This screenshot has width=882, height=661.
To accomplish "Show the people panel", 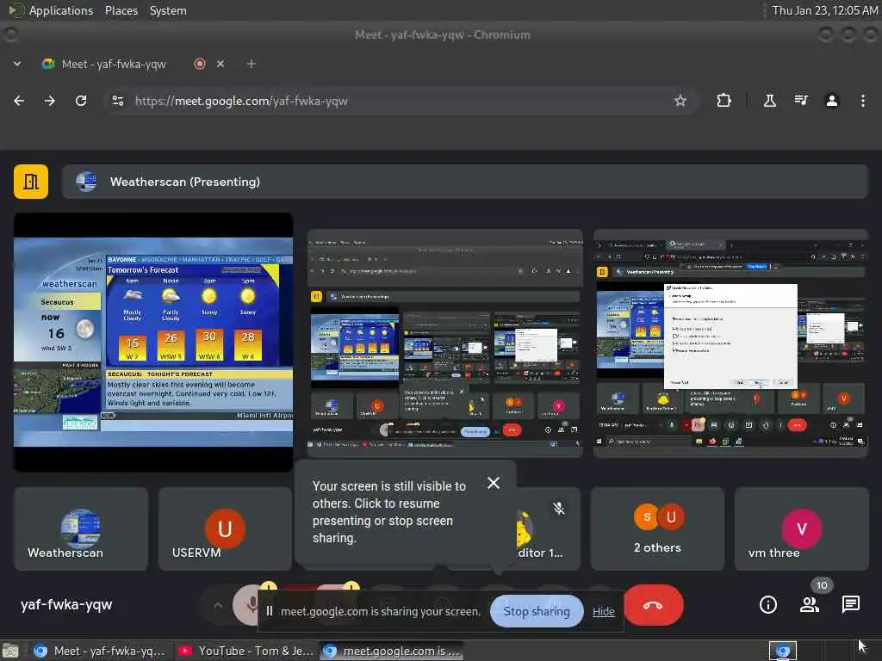I will pyautogui.click(x=810, y=605).
